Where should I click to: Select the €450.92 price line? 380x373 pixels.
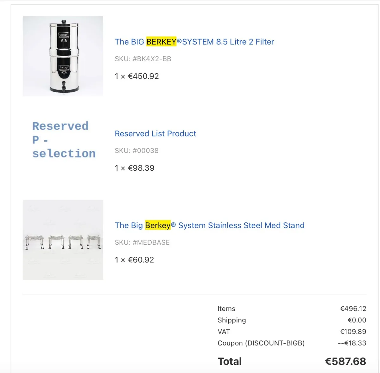pos(136,76)
